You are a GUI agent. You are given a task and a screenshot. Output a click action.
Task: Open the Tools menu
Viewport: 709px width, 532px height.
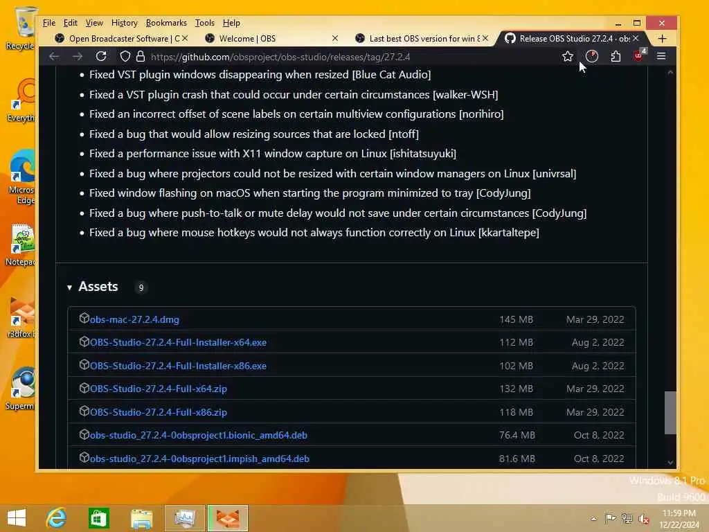tap(205, 23)
